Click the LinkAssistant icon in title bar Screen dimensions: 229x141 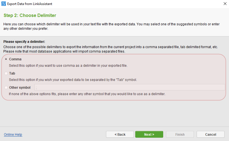click(x=4, y=4)
